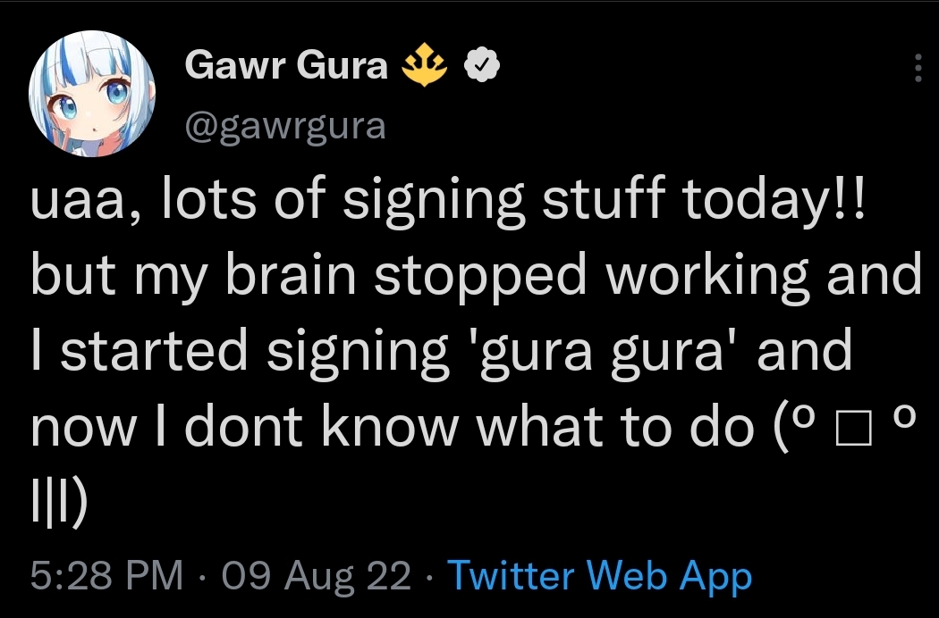Click the Gawr Gura display name
Image resolution: width=939 pixels, height=618 pixels.
pos(287,65)
